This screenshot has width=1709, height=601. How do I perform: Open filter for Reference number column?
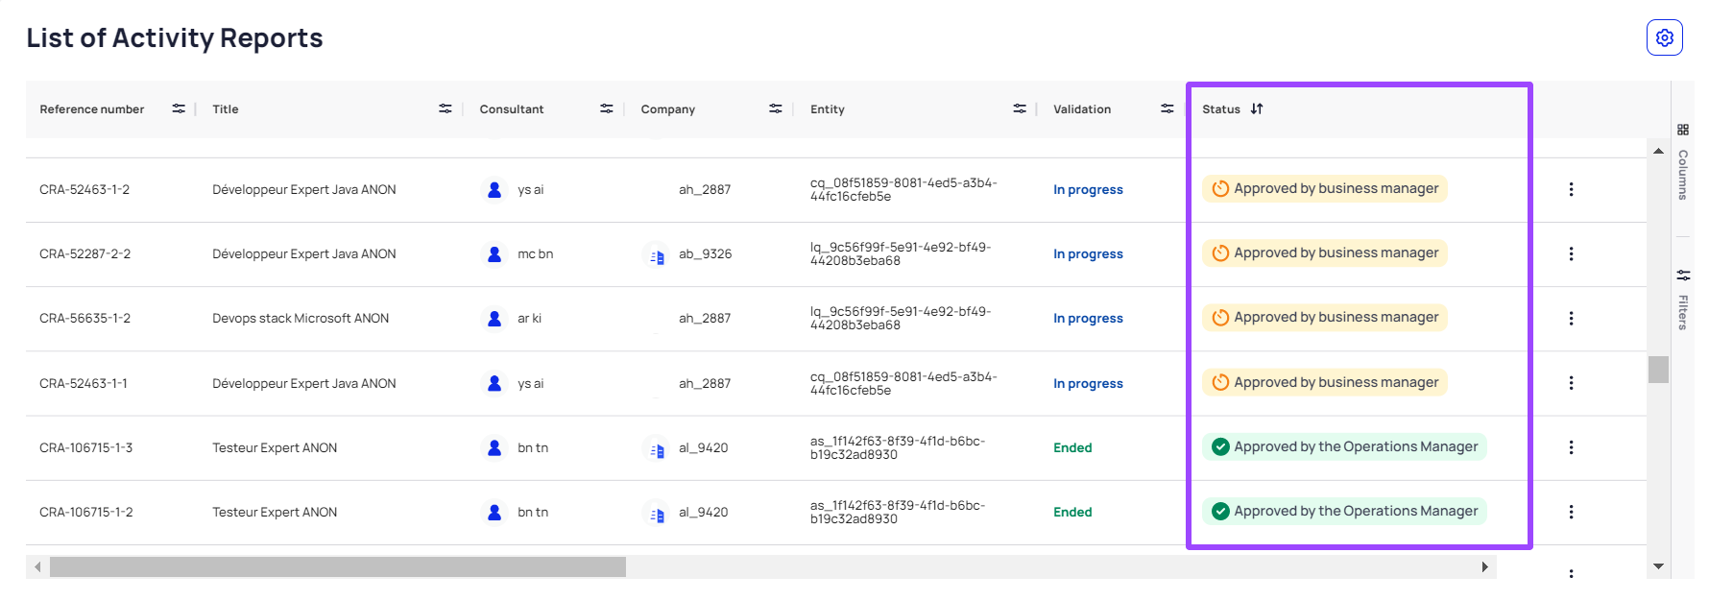[x=179, y=108]
